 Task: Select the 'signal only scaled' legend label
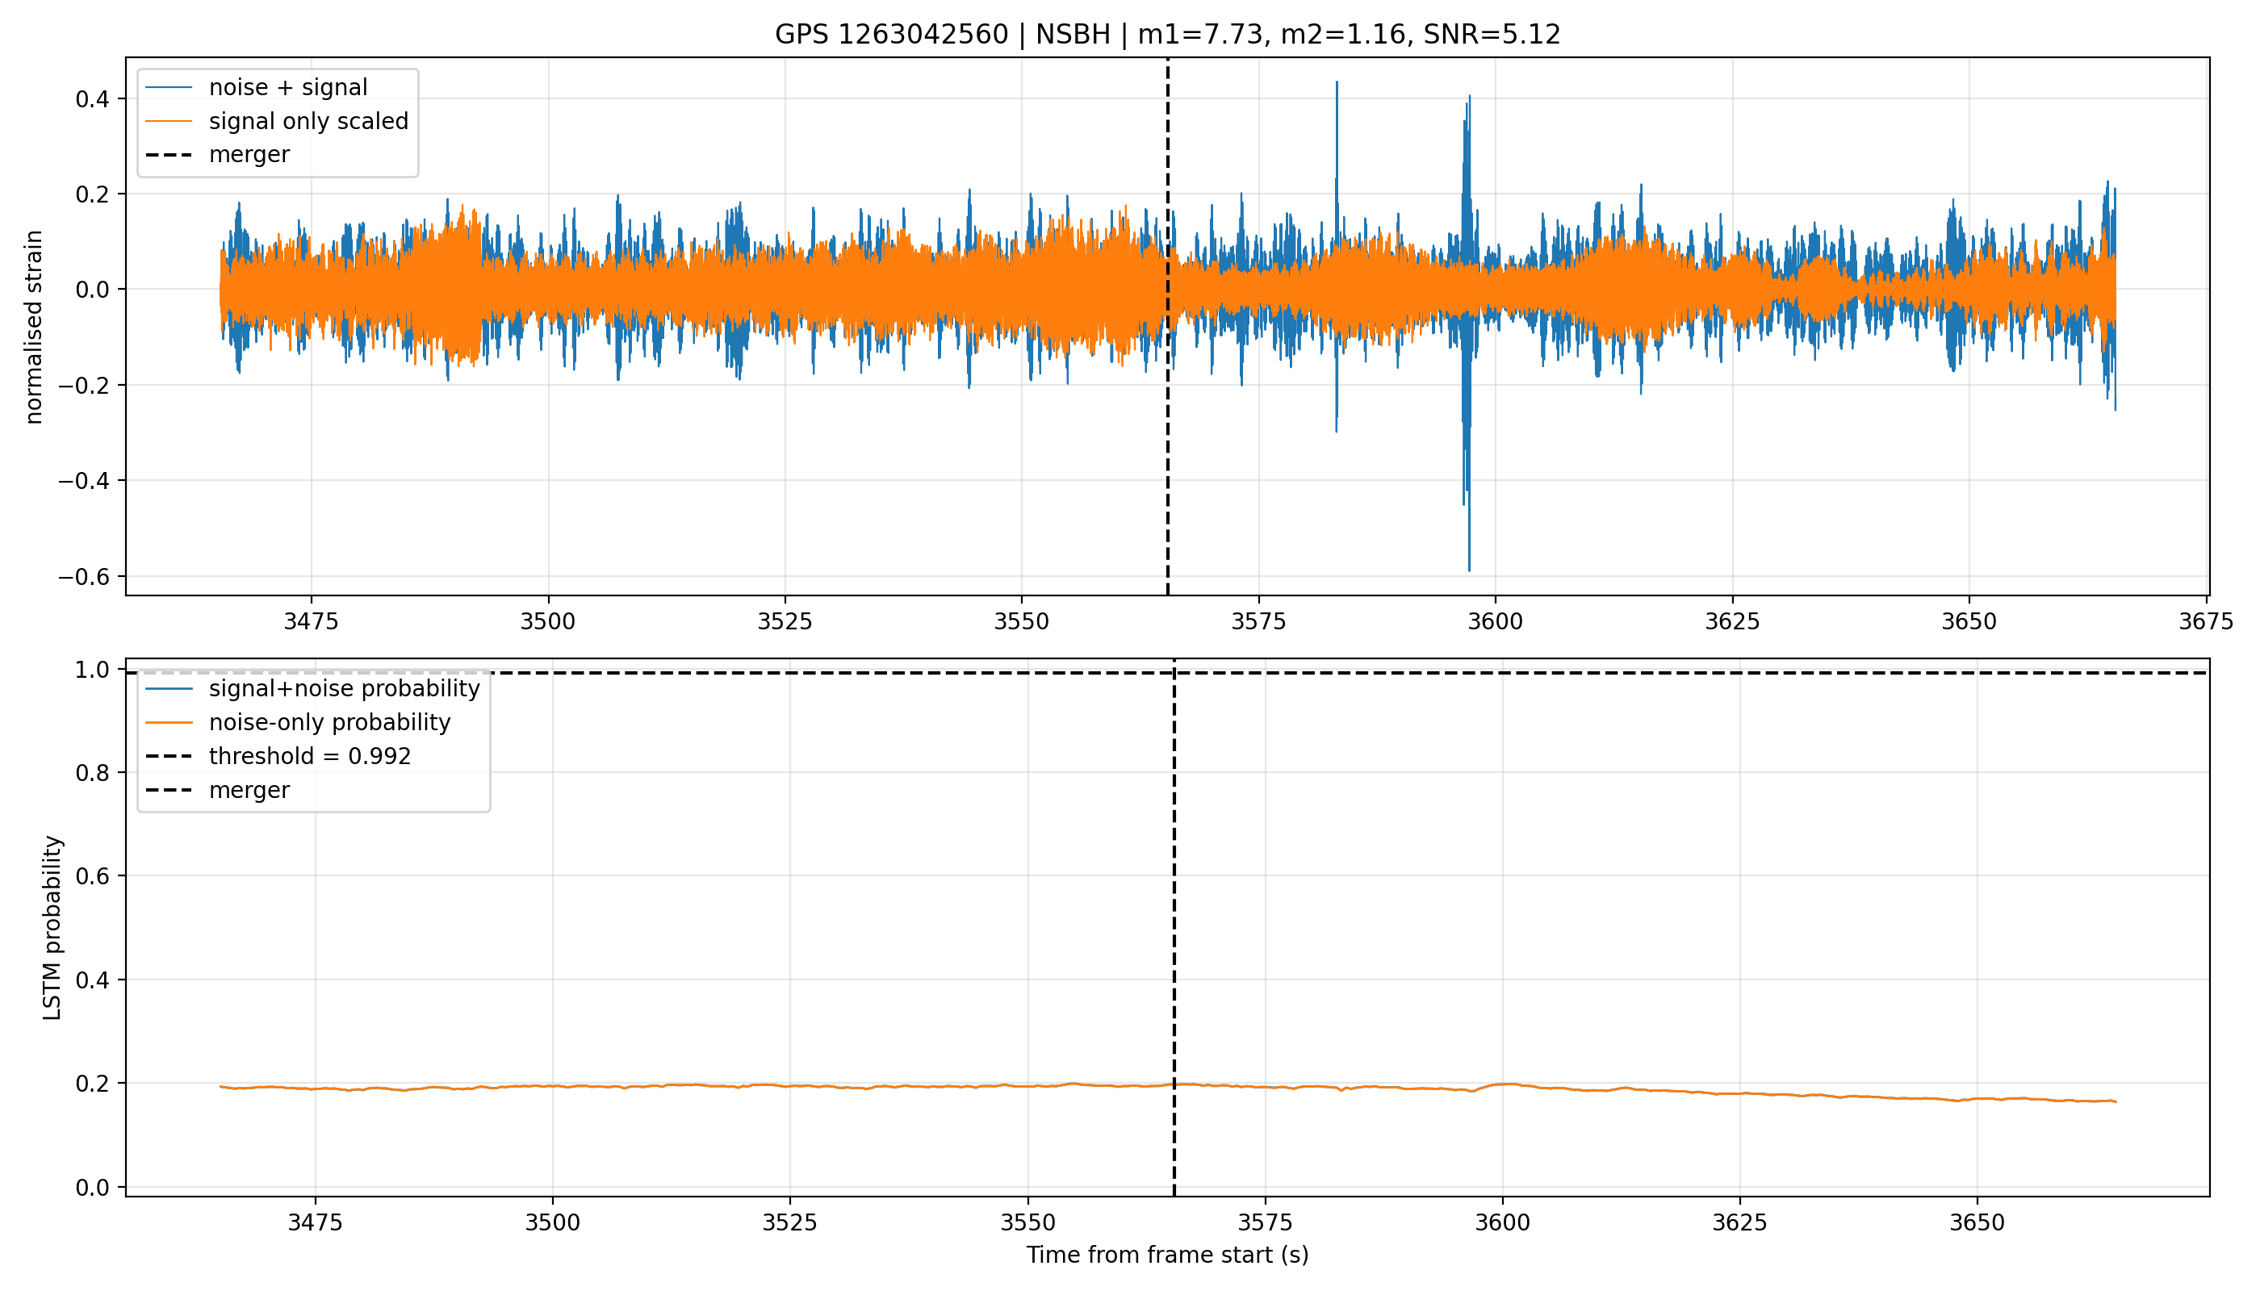(308, 120)
